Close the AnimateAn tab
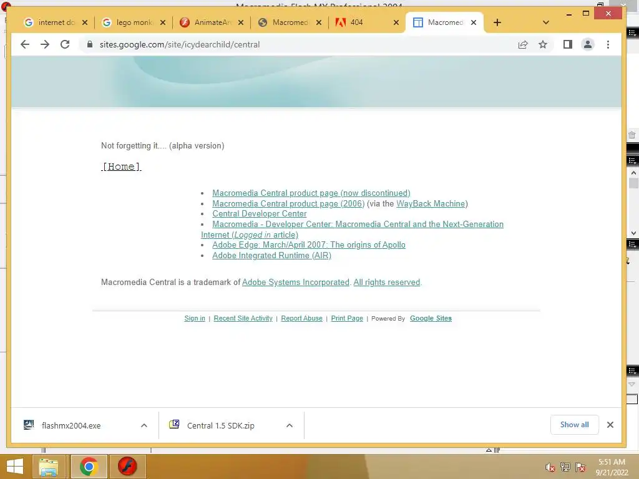Screen dimensions: 639x479 (241, 22)
